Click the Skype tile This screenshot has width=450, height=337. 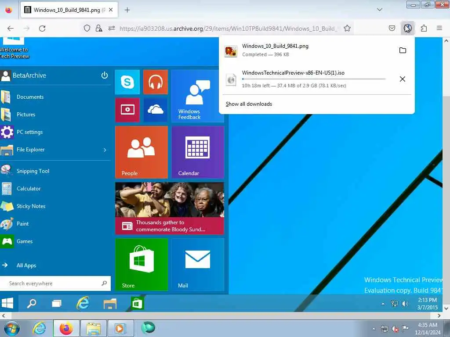pos(127,82)
